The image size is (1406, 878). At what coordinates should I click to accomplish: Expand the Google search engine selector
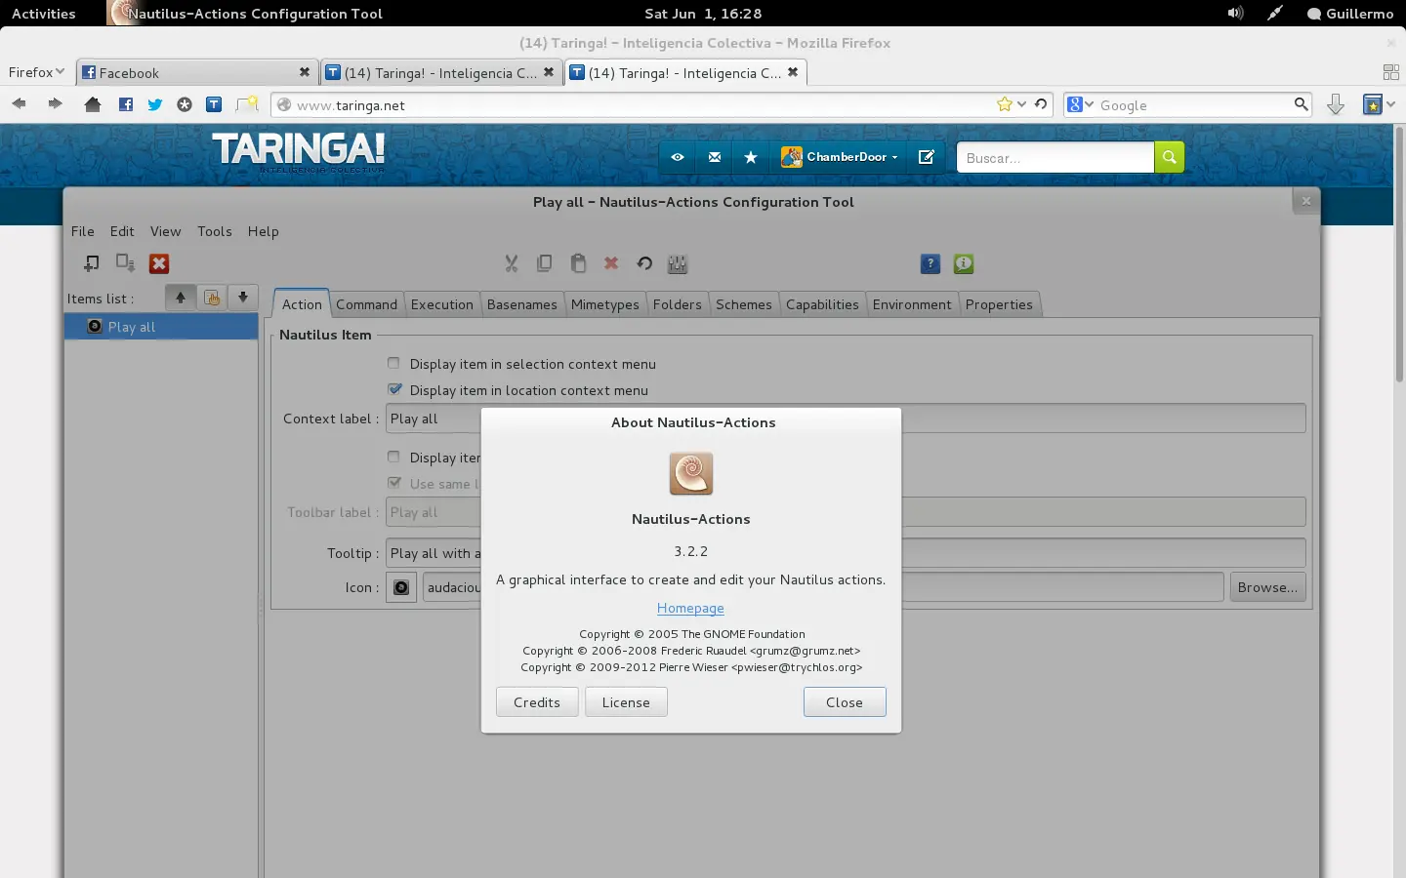tap(1081, 104)
